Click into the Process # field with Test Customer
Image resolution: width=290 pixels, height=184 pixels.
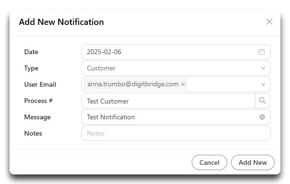(x=168, y=101)
